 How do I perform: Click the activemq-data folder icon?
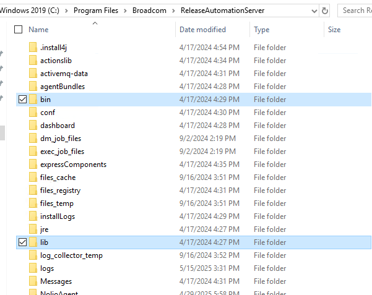pos(33,74)
